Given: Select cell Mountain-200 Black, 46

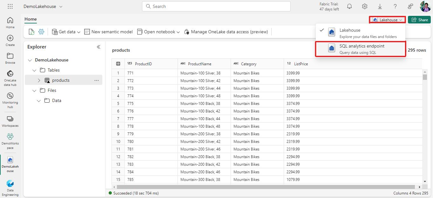Looking at the screenshot, I should (204, 172).
